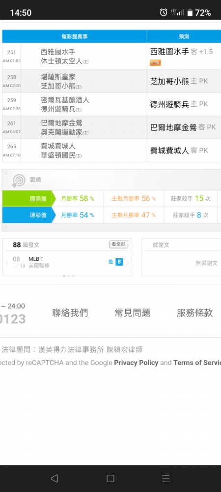Select first carousel pagination dot
This screenshot has height=492, width=221.
(64, 276)
